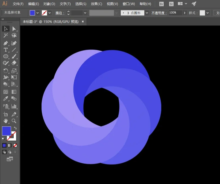This screenshot has width=220, height=184.
Task: Collapse the tools panel with double arrows
Action: [x=3, y=19]
